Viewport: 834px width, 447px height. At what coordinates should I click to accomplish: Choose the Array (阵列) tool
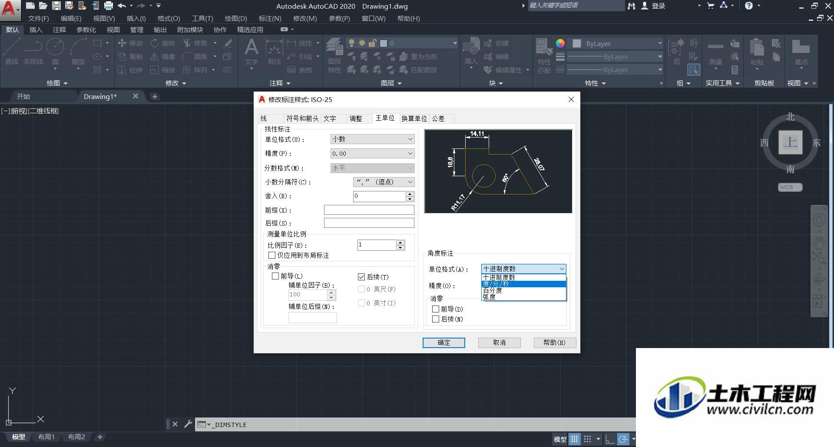(x=195, y=70)
